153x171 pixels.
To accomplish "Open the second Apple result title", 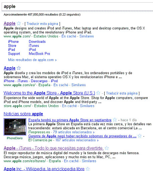I will point(10,68).
